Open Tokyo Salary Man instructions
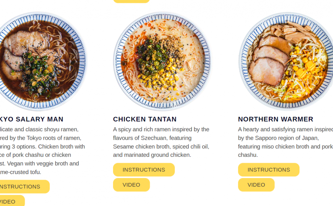The height and width of the screenshot is (206, 333). click(23, 187)
